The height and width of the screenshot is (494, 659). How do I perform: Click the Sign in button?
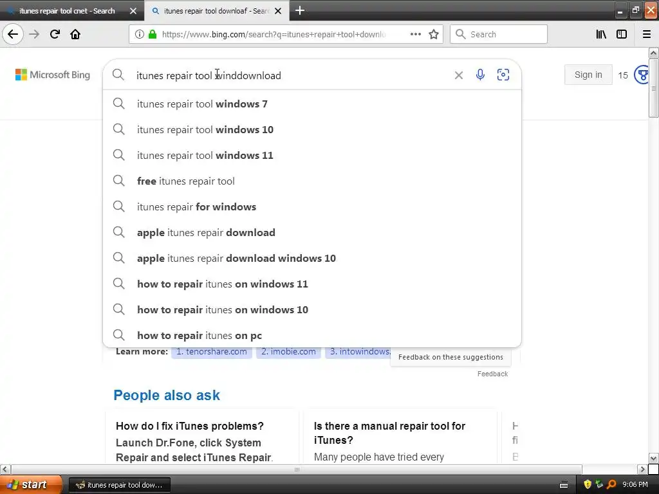[x=588, y=75]
